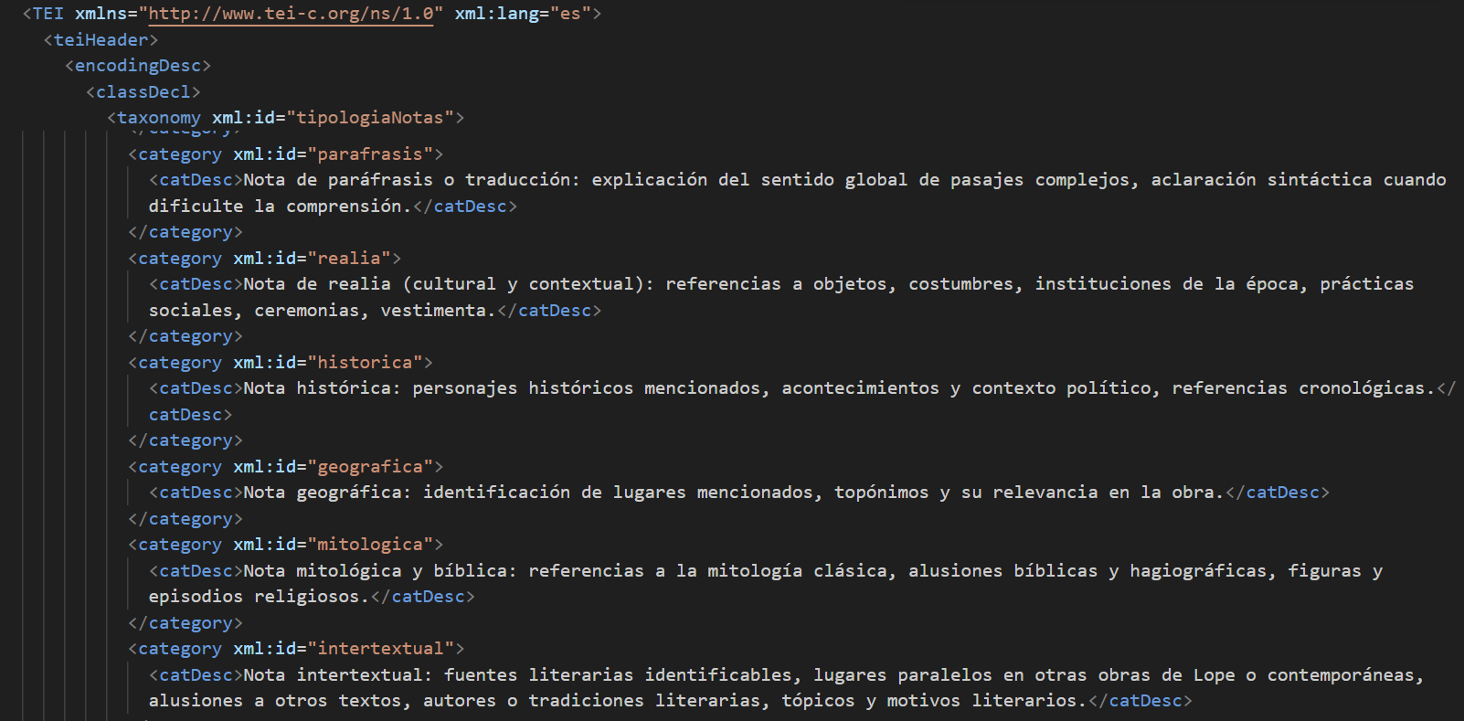1464x721 pixels.
Task: Click the word "tópicos" in intertextual note
Action: point(819,701)
